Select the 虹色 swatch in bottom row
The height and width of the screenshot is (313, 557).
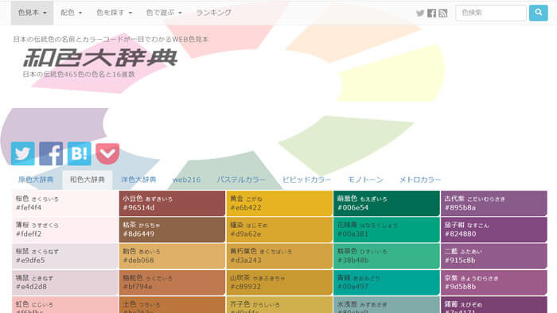click(x=65, y=305)
